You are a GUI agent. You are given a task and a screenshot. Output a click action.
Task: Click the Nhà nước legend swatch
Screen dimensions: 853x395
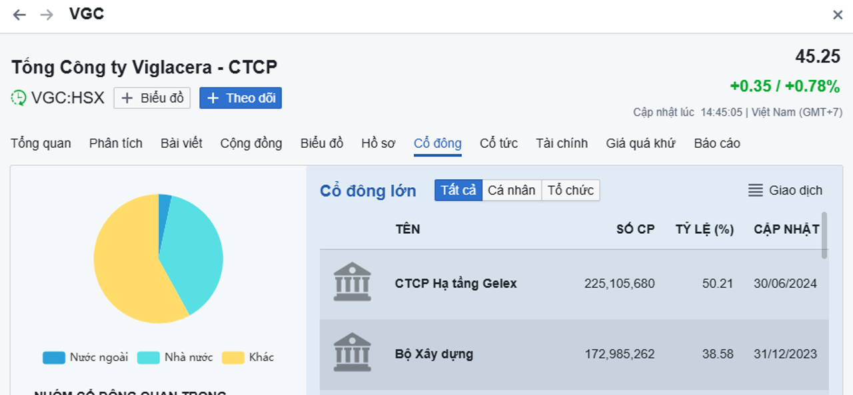pos(149,358)
